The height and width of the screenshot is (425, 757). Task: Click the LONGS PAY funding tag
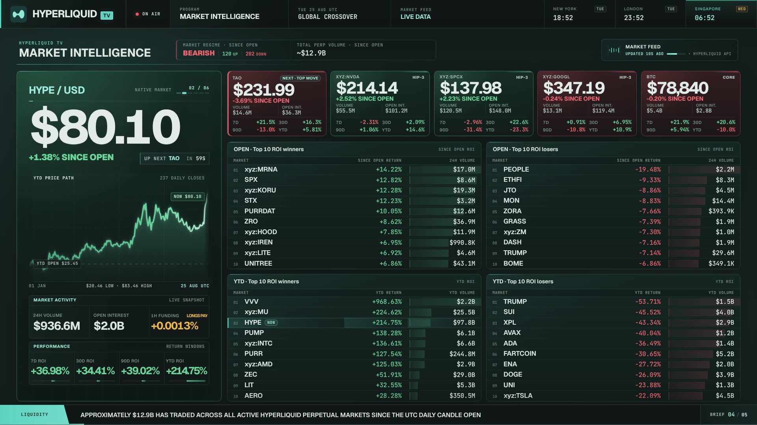click(197, 316)
